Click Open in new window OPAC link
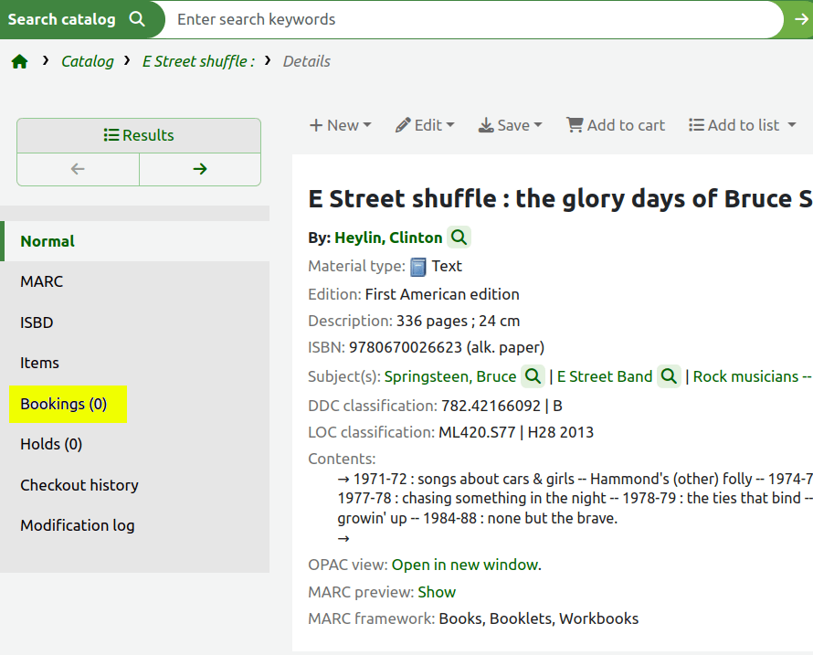Image resolution: width=813 pixels, height=655 pixels. pos(465,565)
